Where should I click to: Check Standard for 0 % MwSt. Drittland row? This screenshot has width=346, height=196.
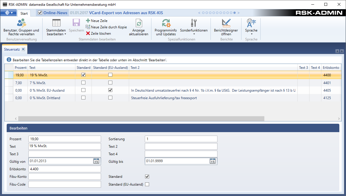tap(83, 97)
